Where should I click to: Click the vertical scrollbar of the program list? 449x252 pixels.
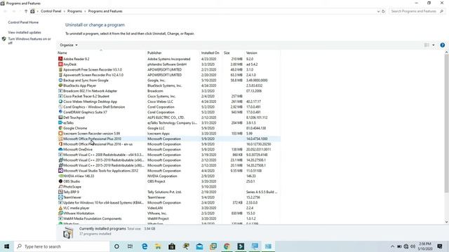coord(446,123)
